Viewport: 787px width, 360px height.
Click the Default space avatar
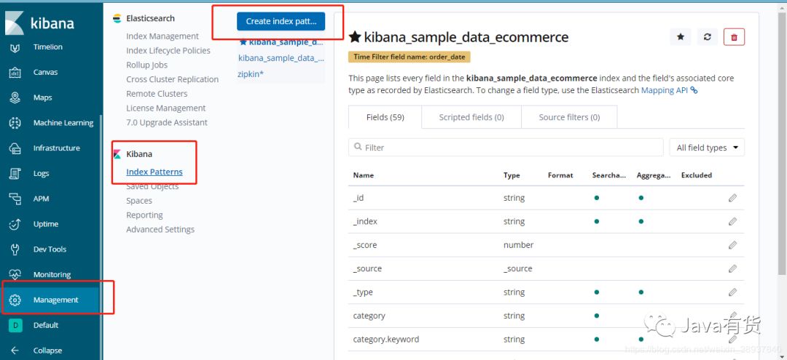coord(15,325)
